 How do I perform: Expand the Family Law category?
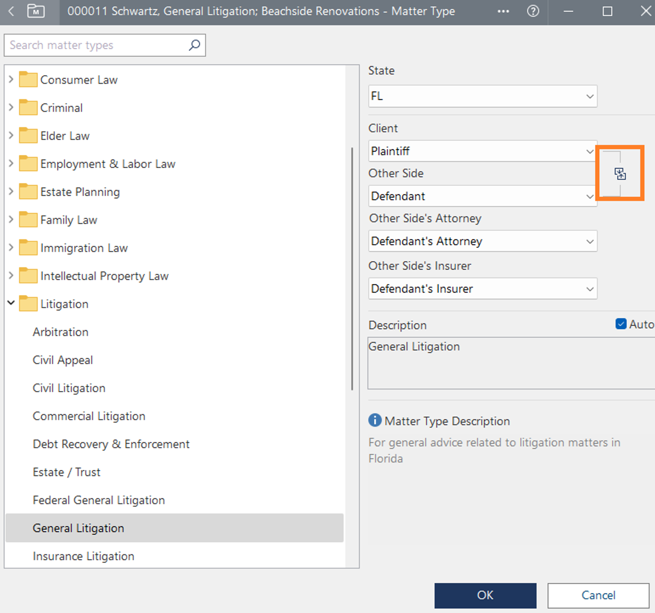[x=11, y=219]
